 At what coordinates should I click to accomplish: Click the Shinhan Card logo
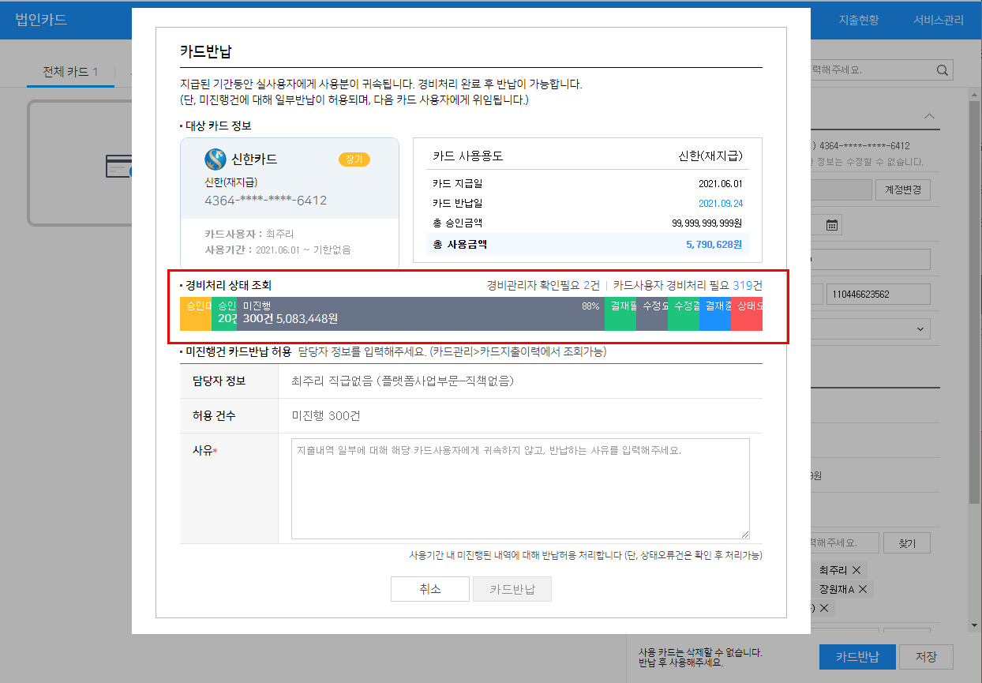click(x=215, y=159)
